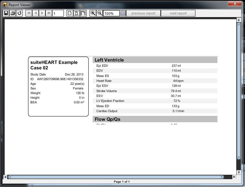Click the 79.4 ml Stroke Volume value
This screenshot has width=245, height=187.
click(x=176, y=91)
